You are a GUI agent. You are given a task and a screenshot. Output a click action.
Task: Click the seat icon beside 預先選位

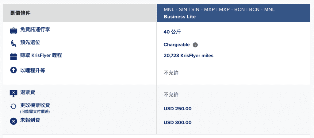tap(13, 44)
